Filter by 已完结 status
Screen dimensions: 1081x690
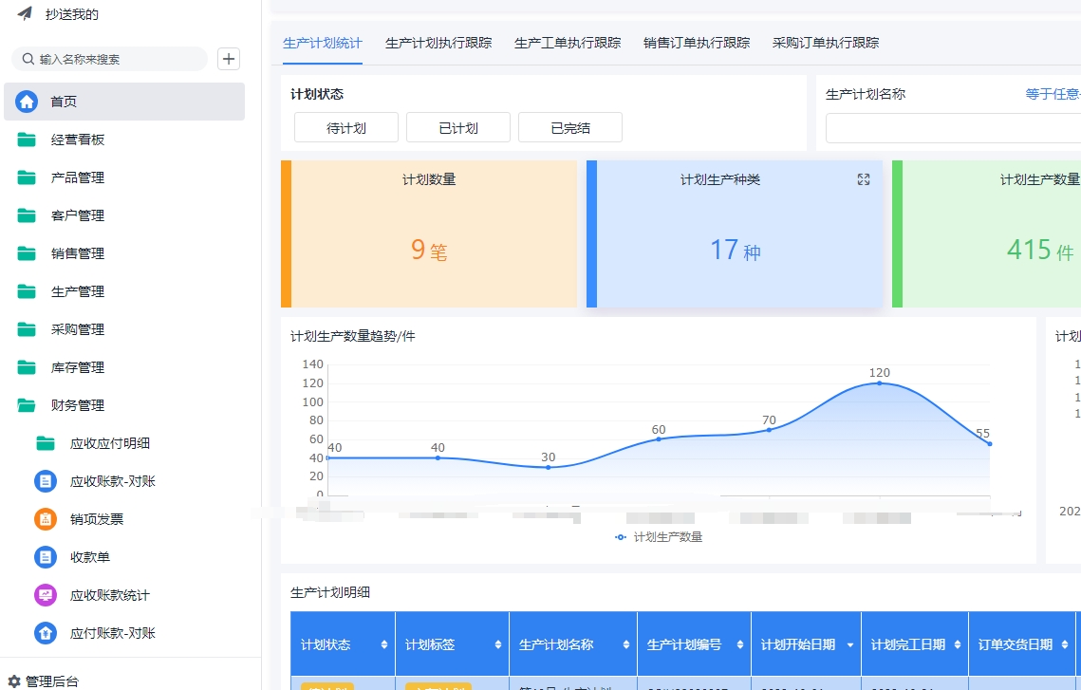570,127
